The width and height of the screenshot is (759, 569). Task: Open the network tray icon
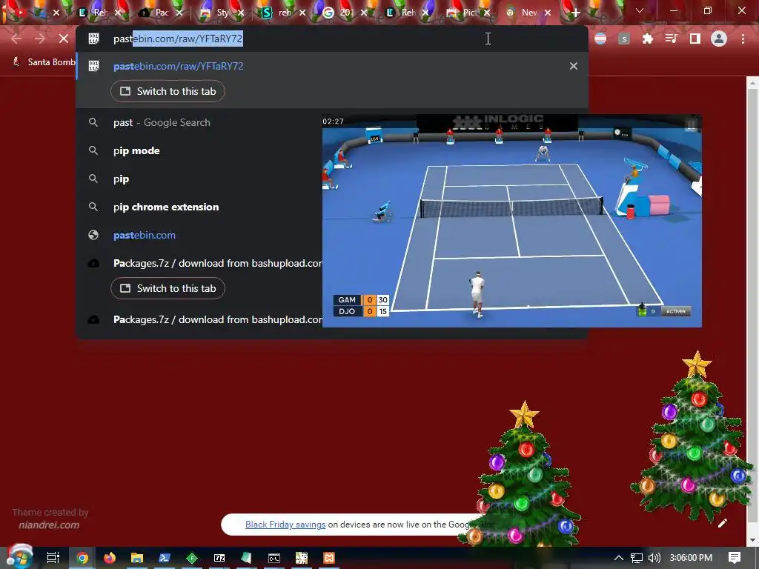tap(637, 558)
